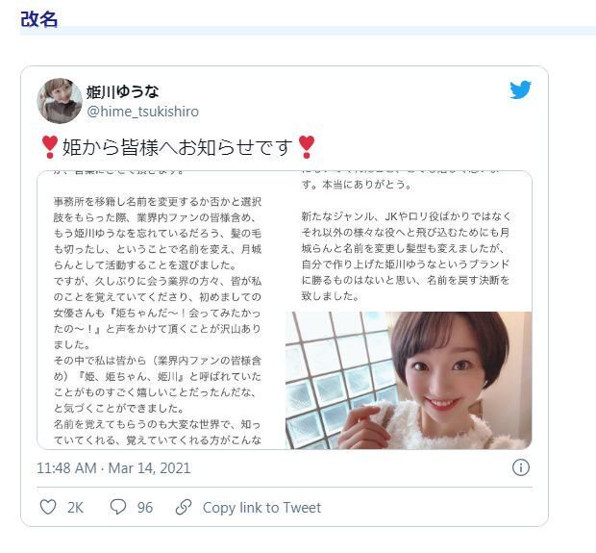
Task: Click the 96 replies count
Action: point(145,508)
